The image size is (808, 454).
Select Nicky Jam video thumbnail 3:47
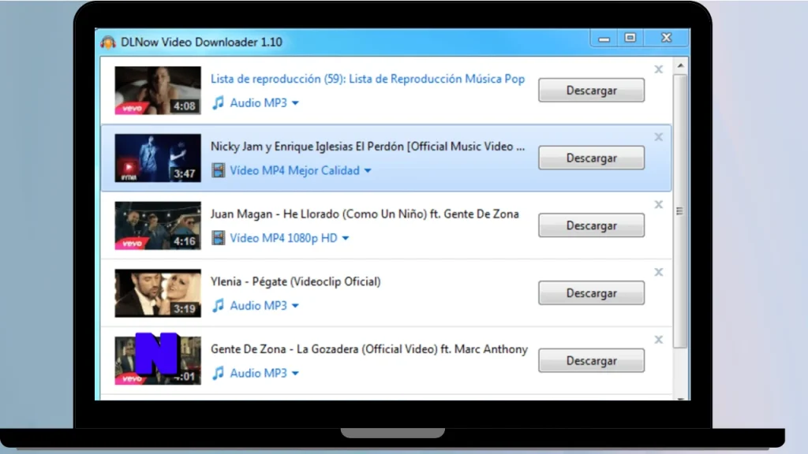[158, 158]
